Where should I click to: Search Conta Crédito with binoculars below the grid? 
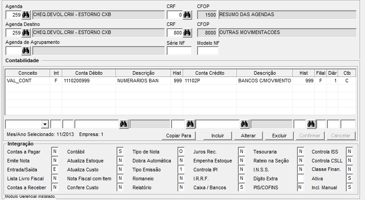coord(245,124)
